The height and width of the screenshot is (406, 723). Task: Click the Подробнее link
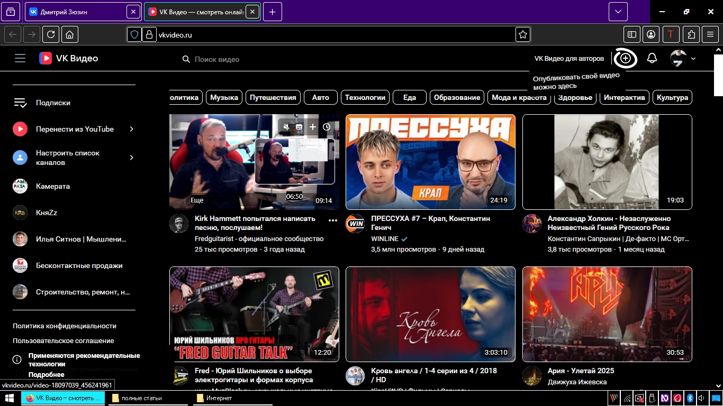coord(47,375)
